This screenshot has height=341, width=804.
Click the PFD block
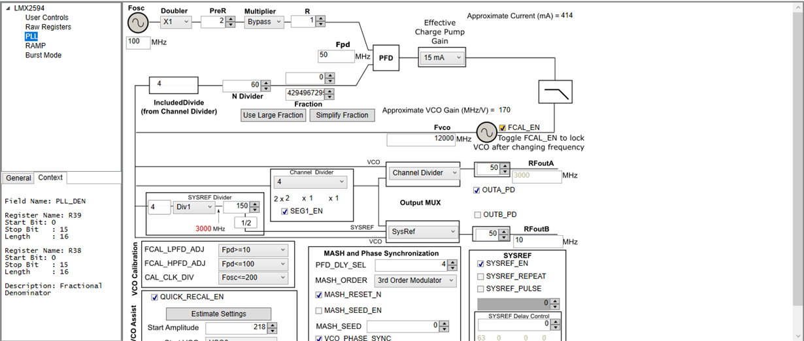tap(386, 57)
